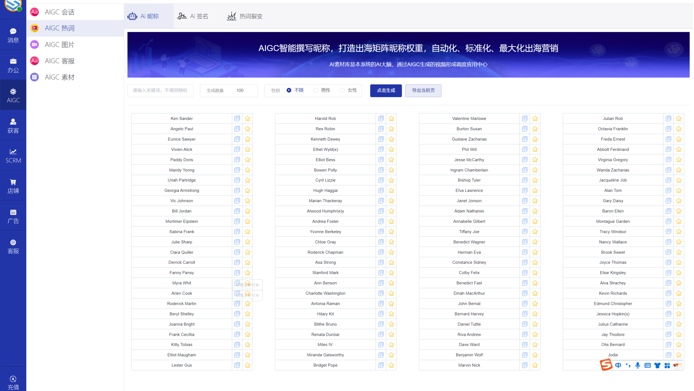This screenshot has width=694, height=391.
Task: Open the 充值 recharge page
Action: [13, 382]
